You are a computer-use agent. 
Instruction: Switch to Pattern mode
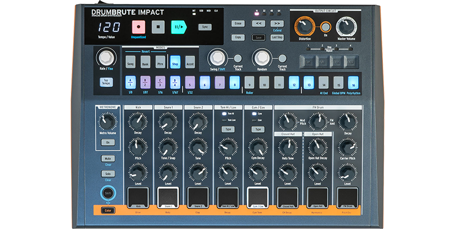160,62
